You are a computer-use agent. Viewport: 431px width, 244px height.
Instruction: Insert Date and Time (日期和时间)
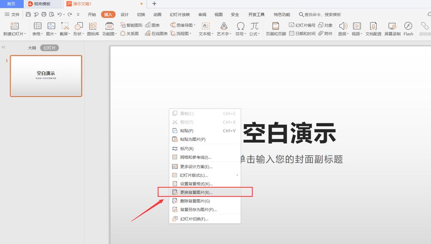click(x=302, y=34)
